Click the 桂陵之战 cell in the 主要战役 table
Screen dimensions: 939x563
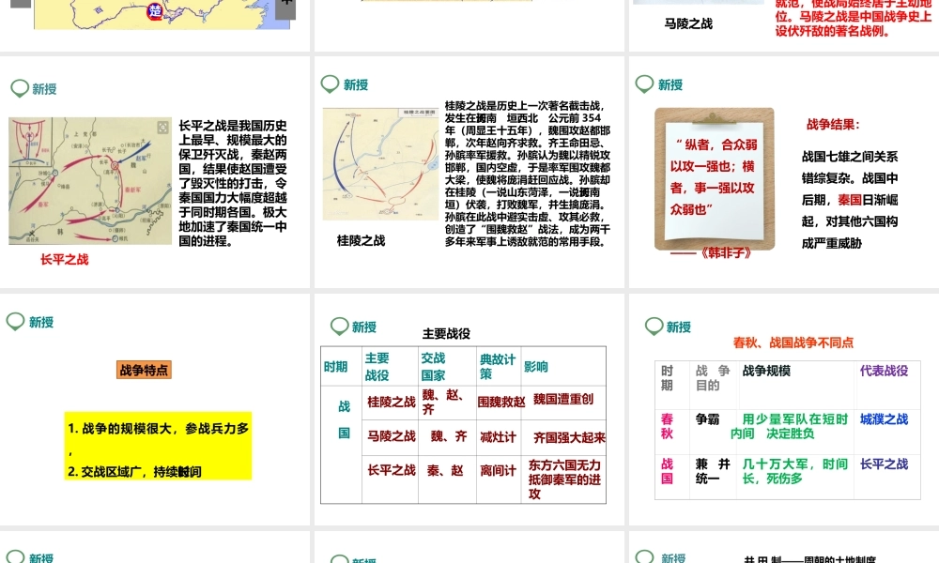pos(391,402)
